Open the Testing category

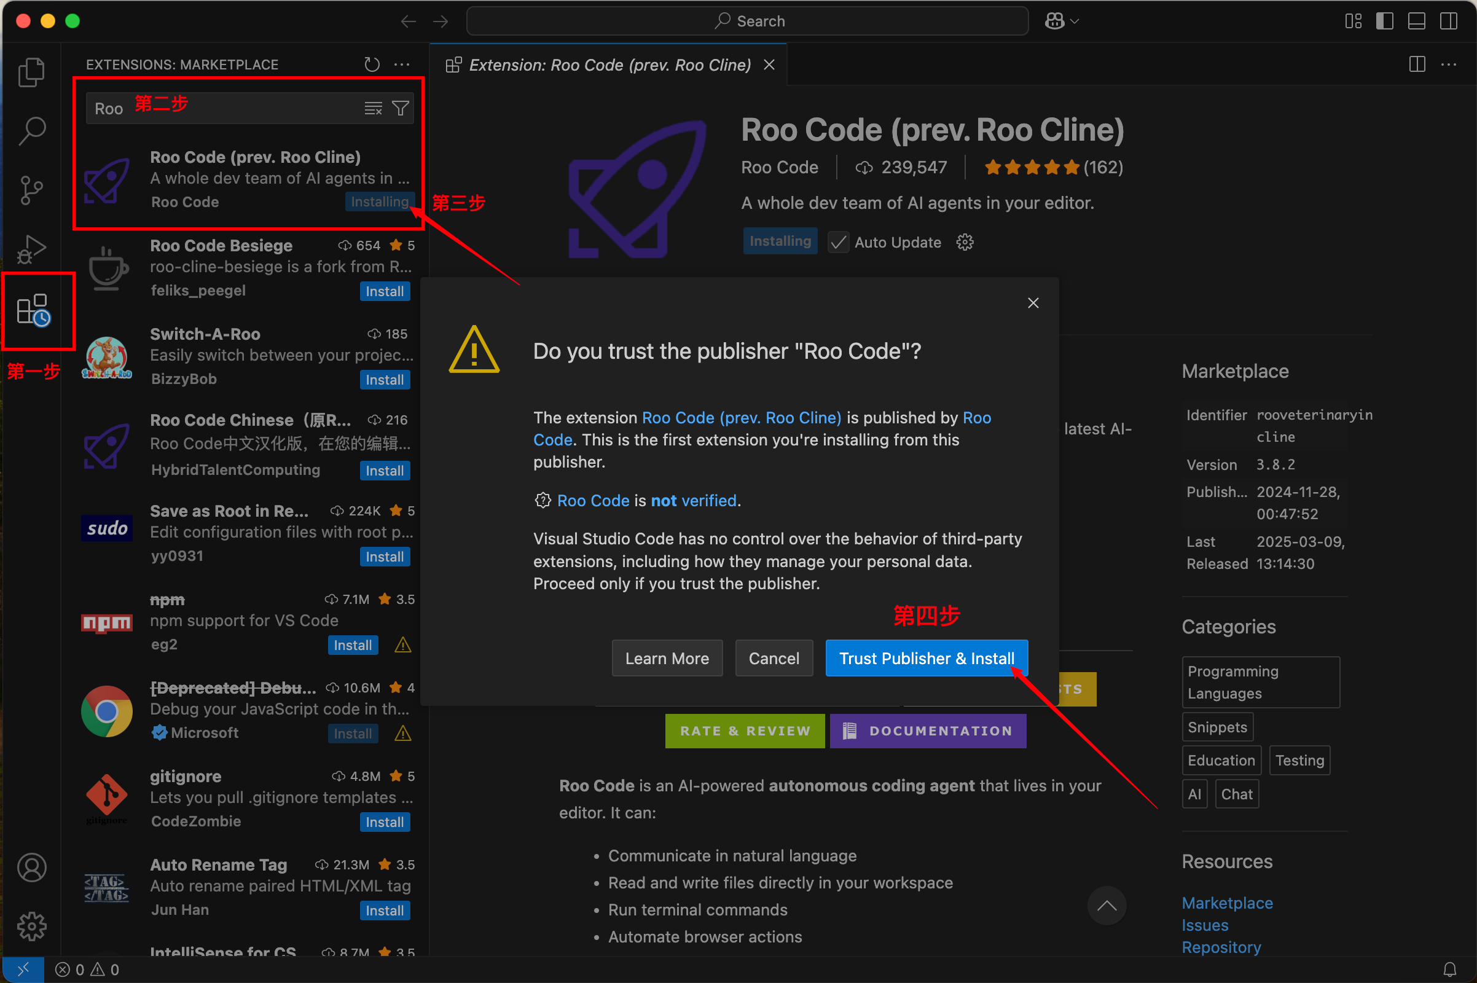coord(1299,761)
